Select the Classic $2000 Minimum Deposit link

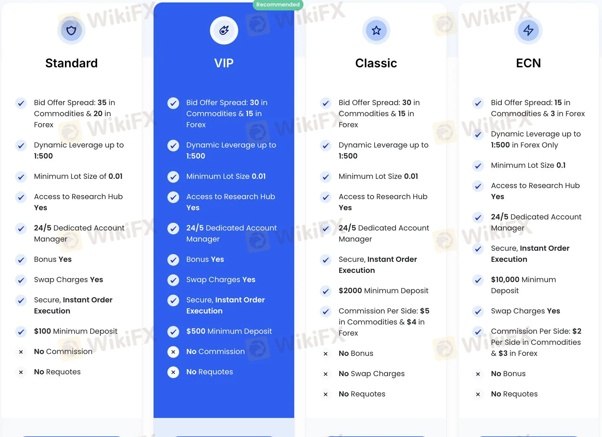pos(383,290)
